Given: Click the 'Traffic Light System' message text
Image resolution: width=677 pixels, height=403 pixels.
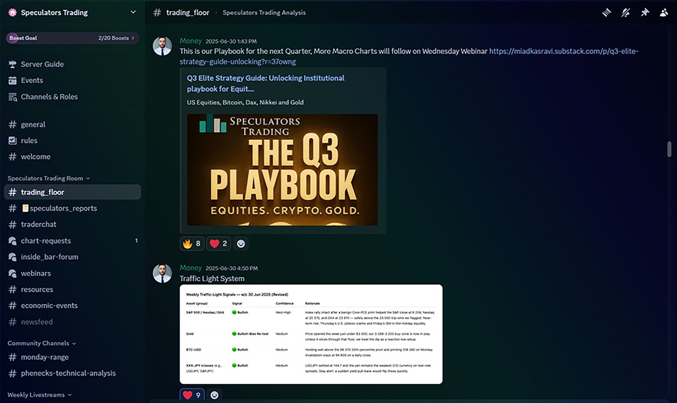Looking at the screenshot, I should [212, 279].
